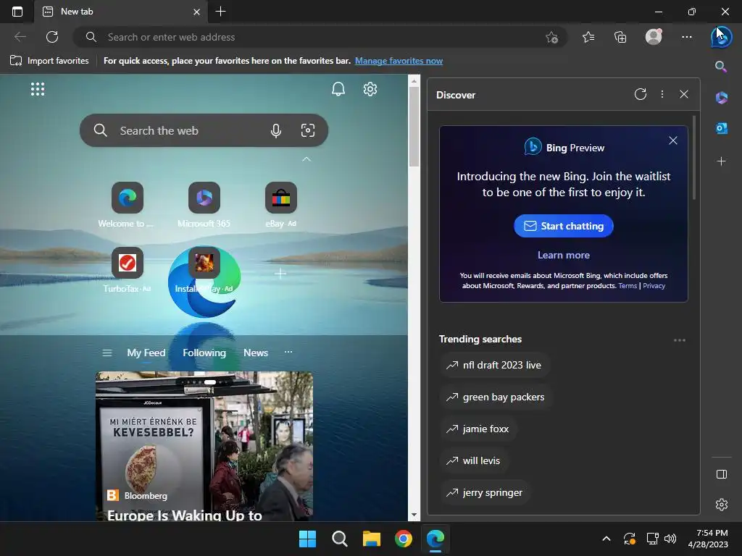Open sidebar settings gear icon

721,505
